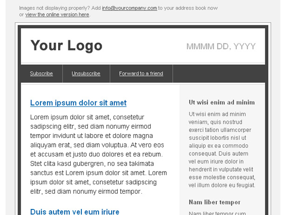Click 'Nam liber tempor cum' sidebar paragraph start

pyautogui.click(x=217, y=213)
